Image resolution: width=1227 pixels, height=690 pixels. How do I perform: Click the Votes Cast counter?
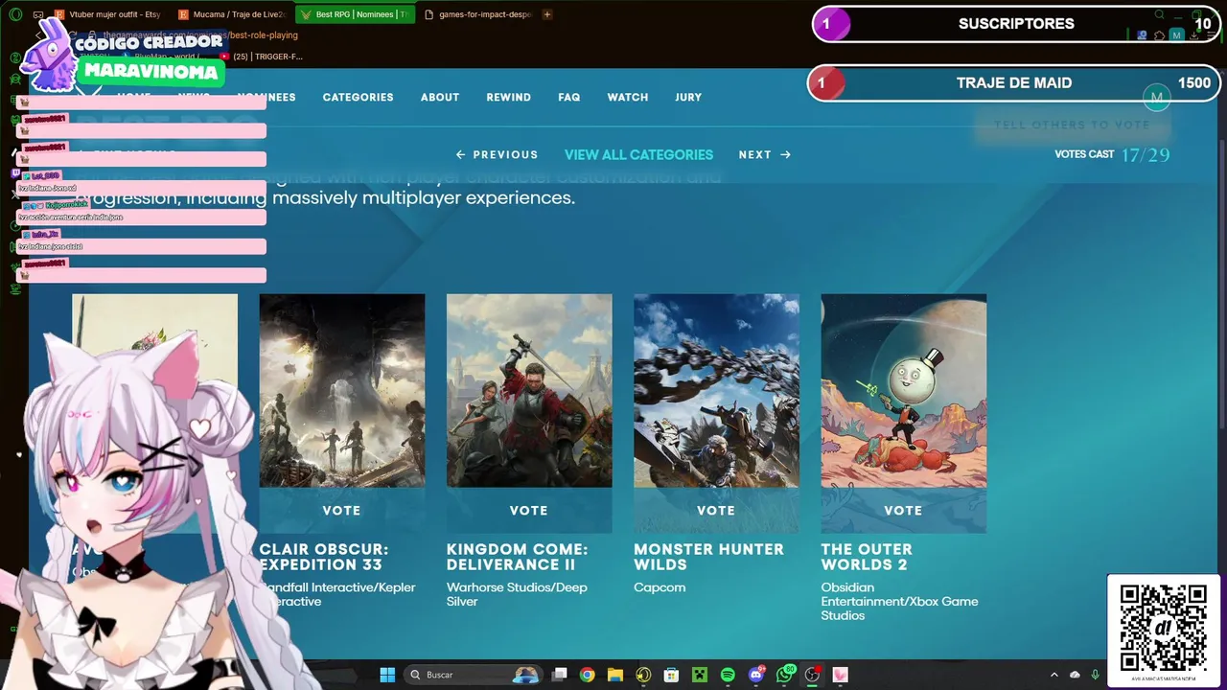pyautogui.click(x=1112, y=154)
